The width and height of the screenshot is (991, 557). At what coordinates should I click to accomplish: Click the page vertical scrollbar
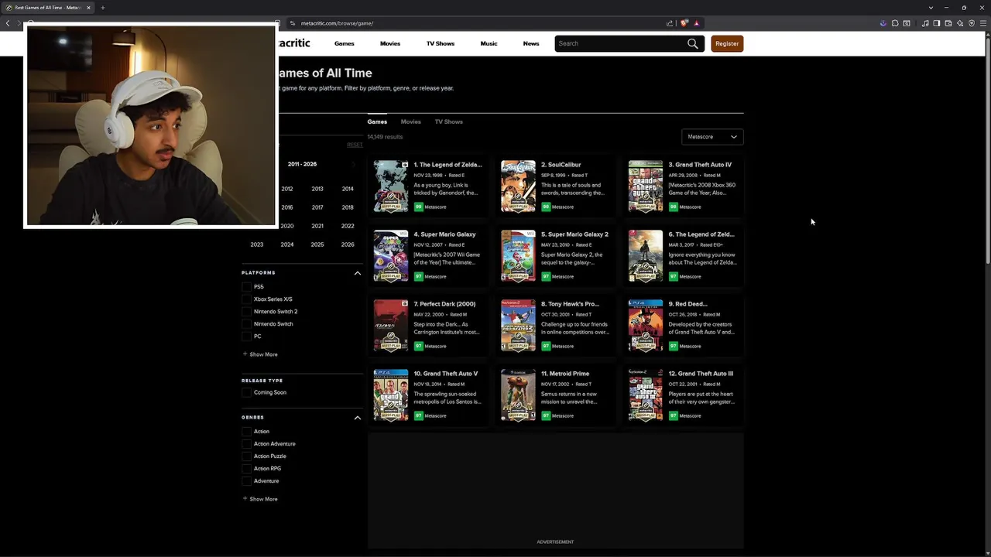(988, 151)
